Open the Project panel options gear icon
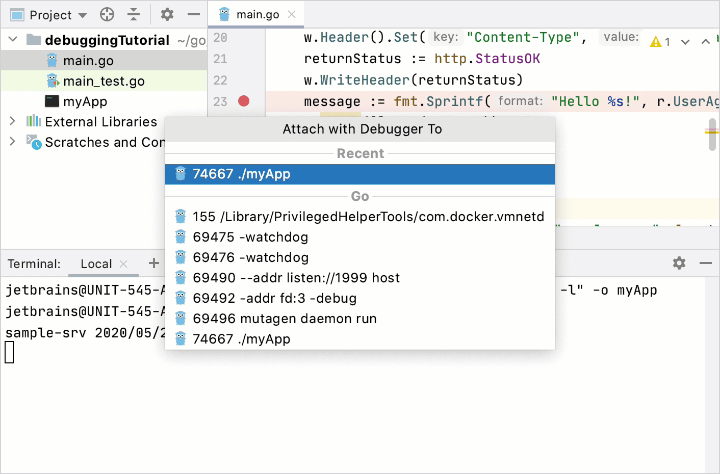 [166, 14]
